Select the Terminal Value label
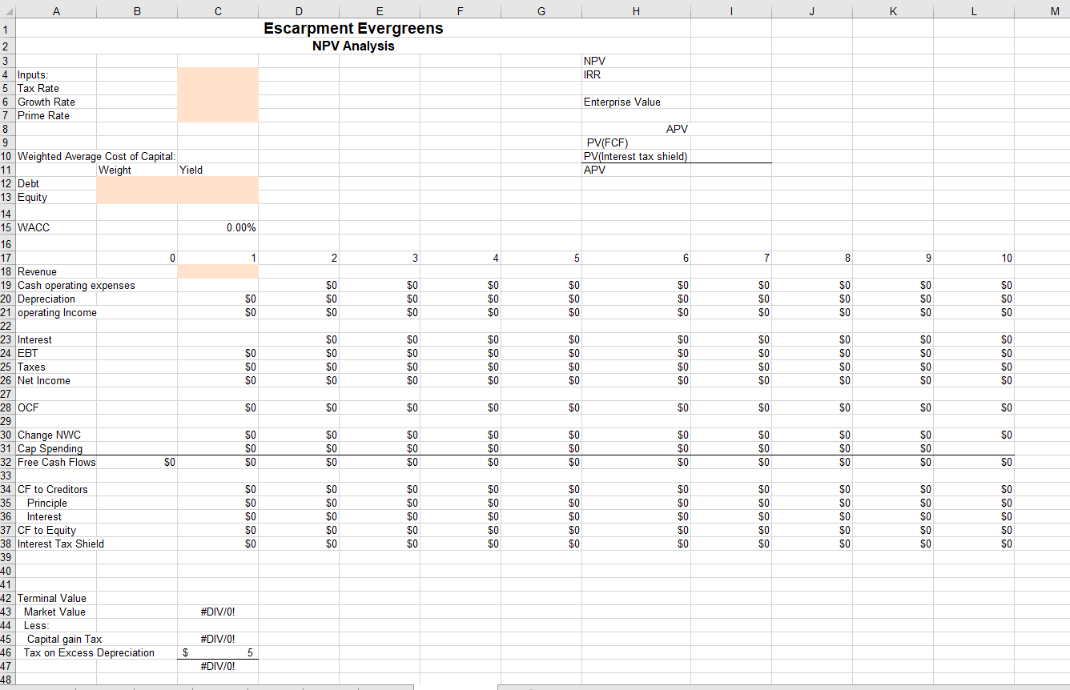Viewport: 1070px width, 690px height. click(51, 598)
